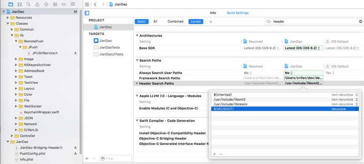
Task: Open the Find navigator magnifier icon
Action: pos(28,4)
